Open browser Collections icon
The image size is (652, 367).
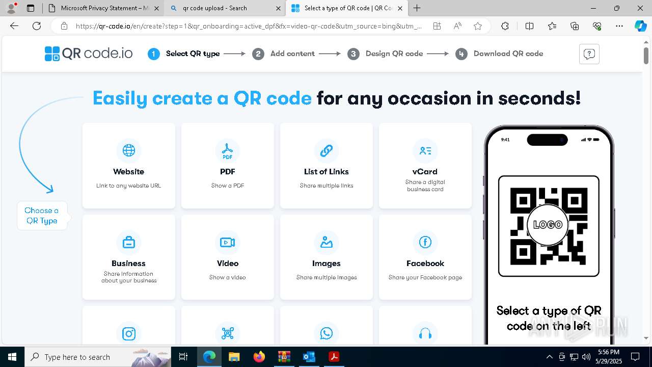(575, 26)
